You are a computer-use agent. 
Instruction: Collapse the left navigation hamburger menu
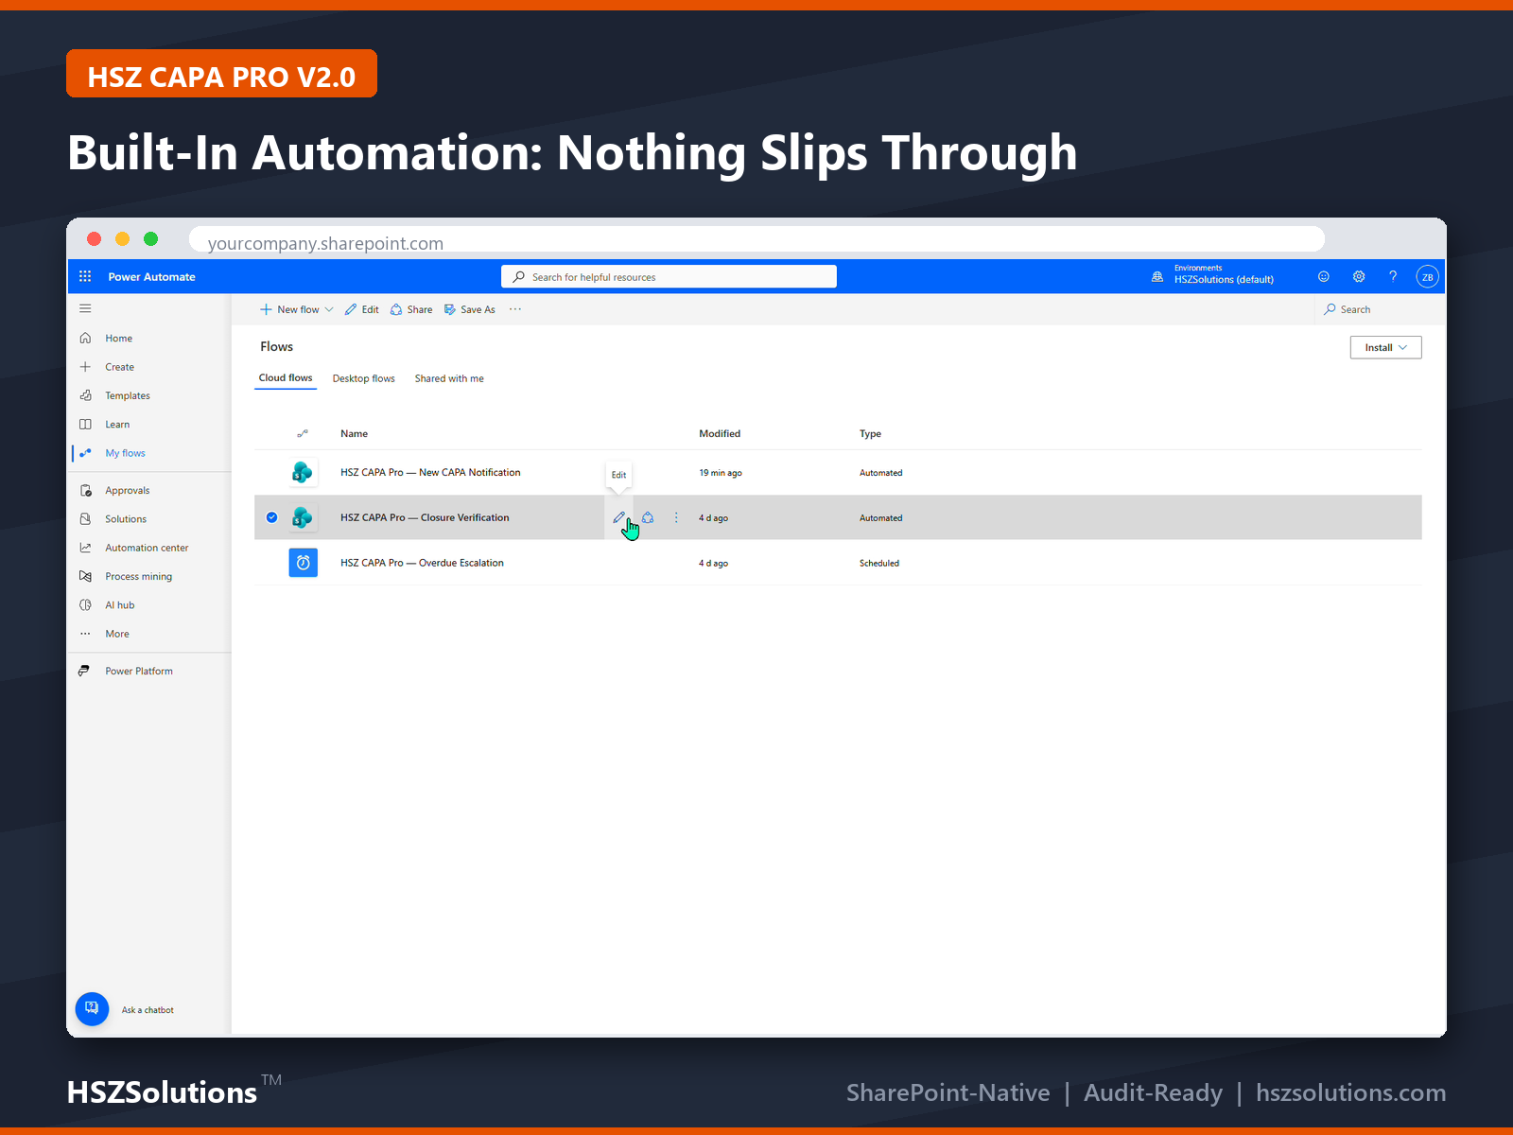pos(85,308)
